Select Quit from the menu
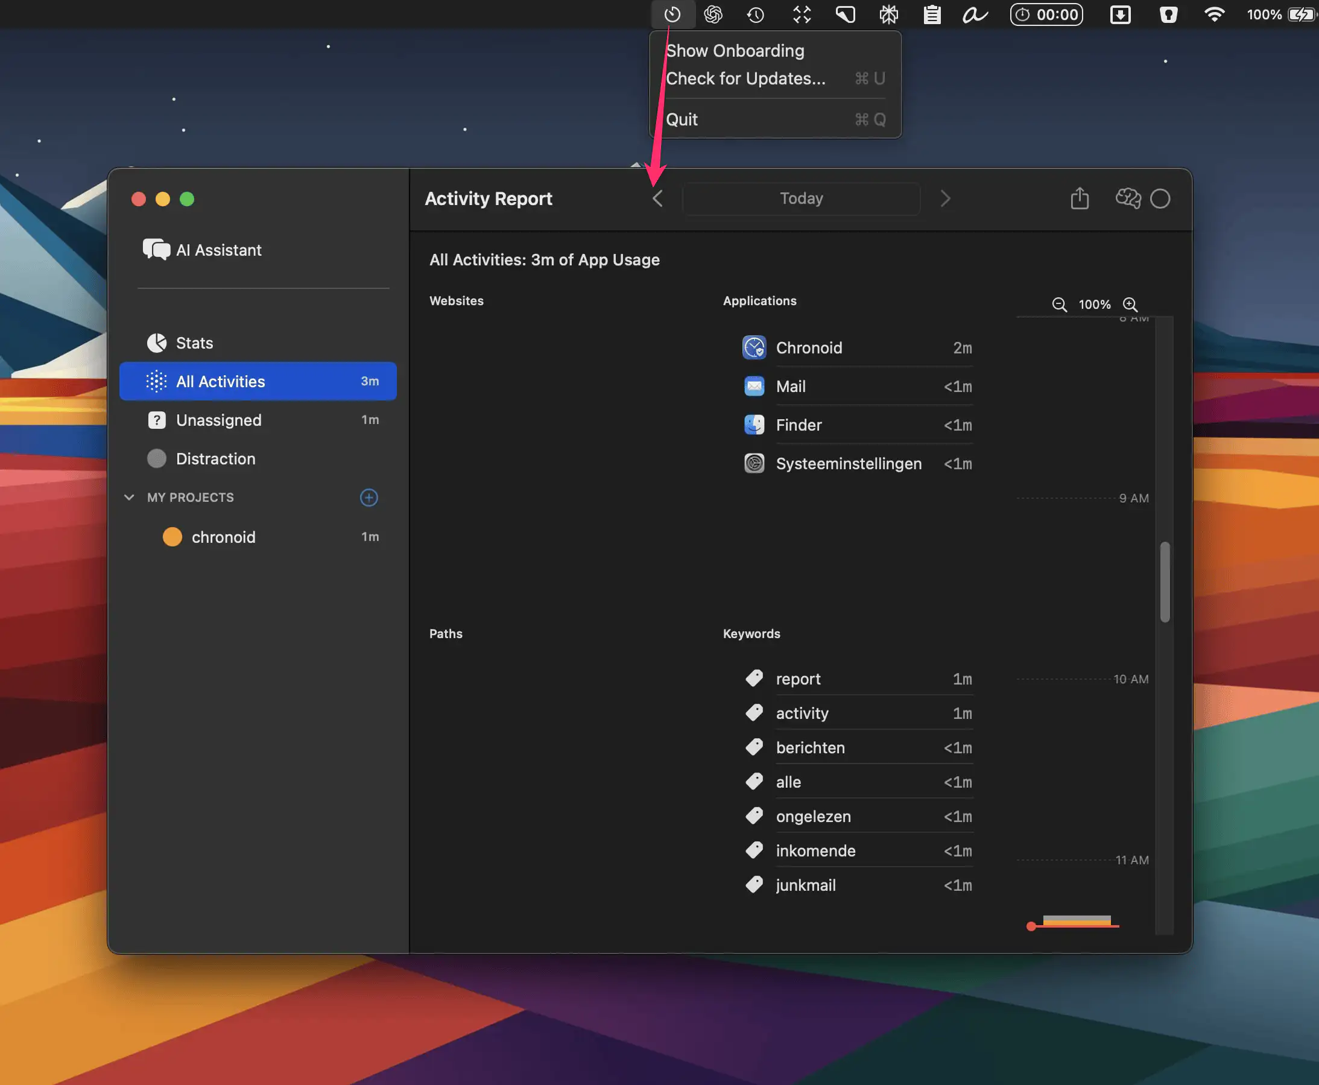This screenshot has width=1319, height=1085. point(776,119)
